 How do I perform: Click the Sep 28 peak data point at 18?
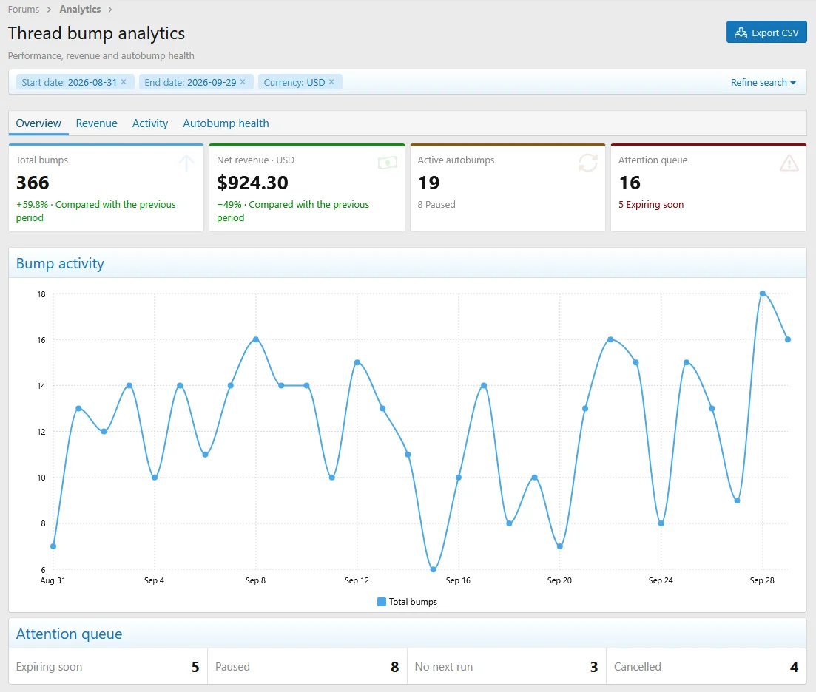click(x=763, y=294)
